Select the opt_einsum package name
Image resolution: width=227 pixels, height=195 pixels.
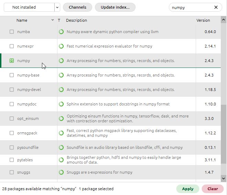pos(28,119)
